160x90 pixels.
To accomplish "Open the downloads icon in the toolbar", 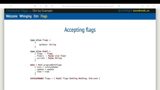I will (142, 6).
